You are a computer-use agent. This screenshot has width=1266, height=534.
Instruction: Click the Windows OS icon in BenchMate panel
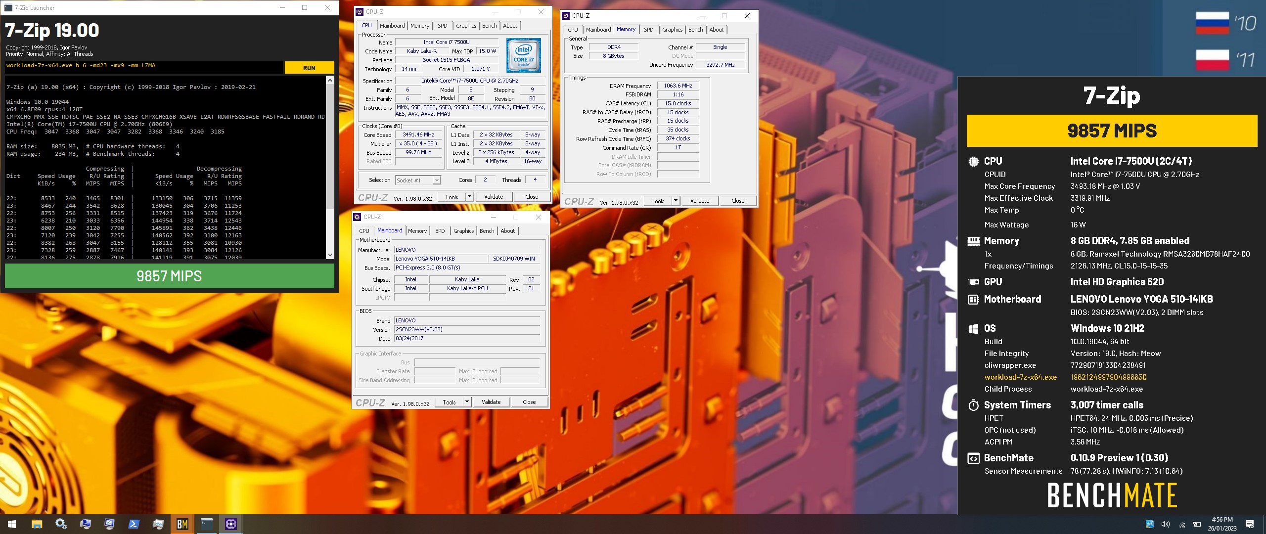coord(973,329)
